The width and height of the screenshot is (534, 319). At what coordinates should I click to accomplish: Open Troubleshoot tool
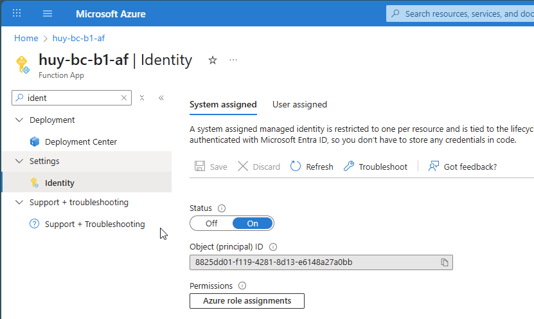coord(375,167)
